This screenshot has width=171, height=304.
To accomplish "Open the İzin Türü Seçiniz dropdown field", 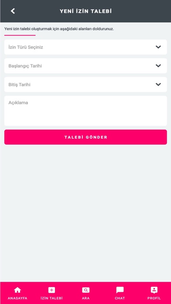I will [85, 47].
